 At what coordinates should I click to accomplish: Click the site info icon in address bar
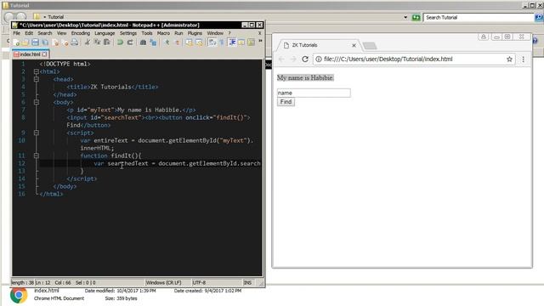coord(319,59)
